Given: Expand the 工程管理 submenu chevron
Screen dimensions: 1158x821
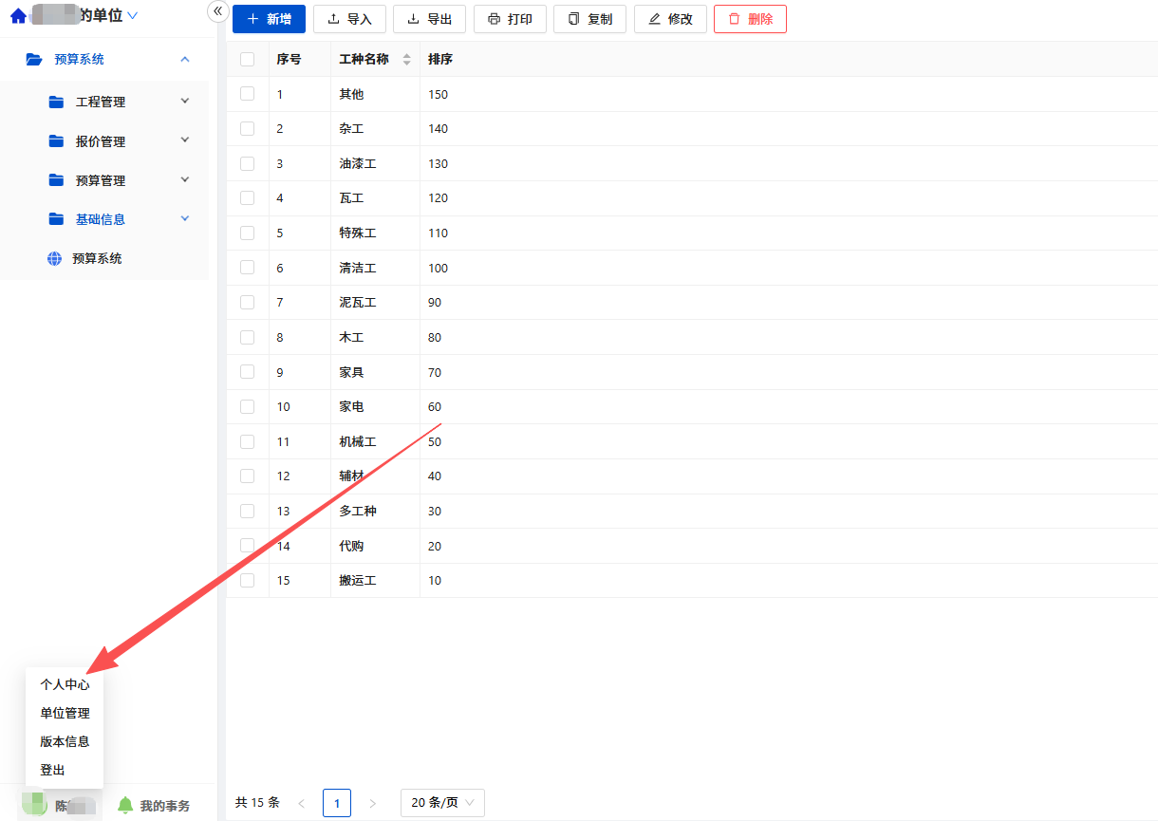Looking at the screenshot, I should click(x=185, y=101).
